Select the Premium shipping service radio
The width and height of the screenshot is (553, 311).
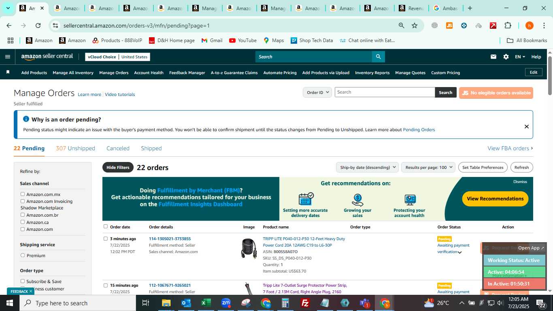tap(23, 255)
